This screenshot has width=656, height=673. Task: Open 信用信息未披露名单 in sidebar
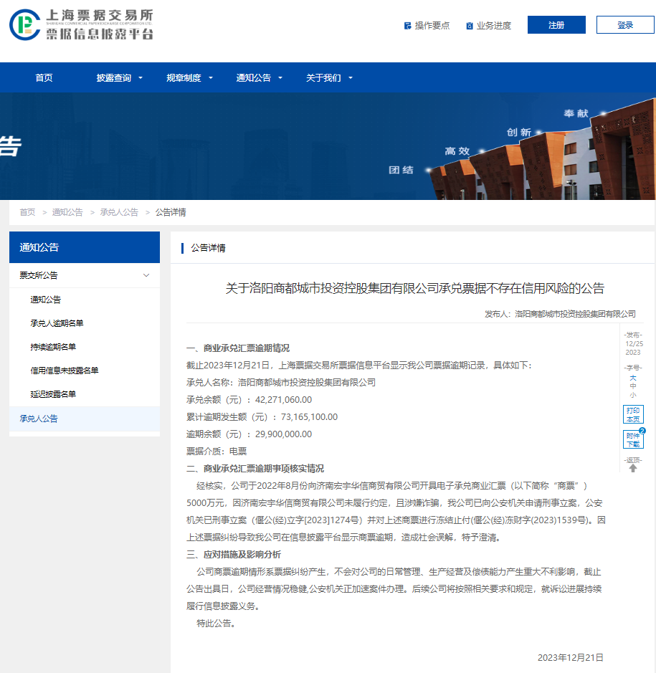click(65, 371)
